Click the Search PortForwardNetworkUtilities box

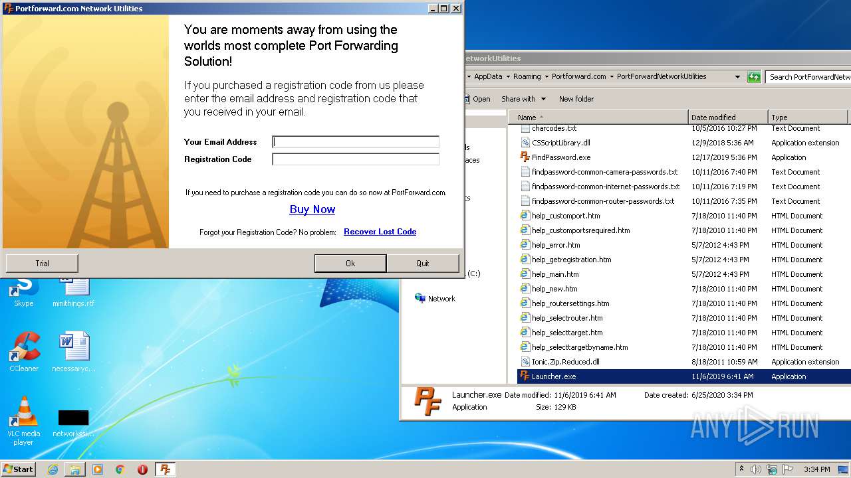808,76
